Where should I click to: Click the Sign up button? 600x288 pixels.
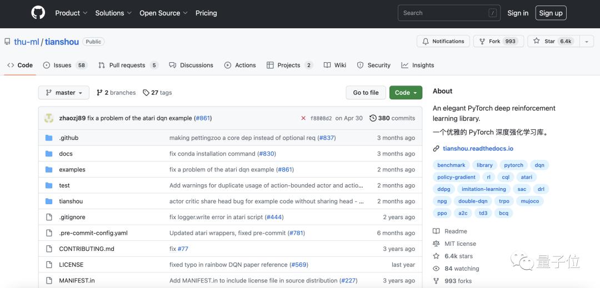coord(551,13)
